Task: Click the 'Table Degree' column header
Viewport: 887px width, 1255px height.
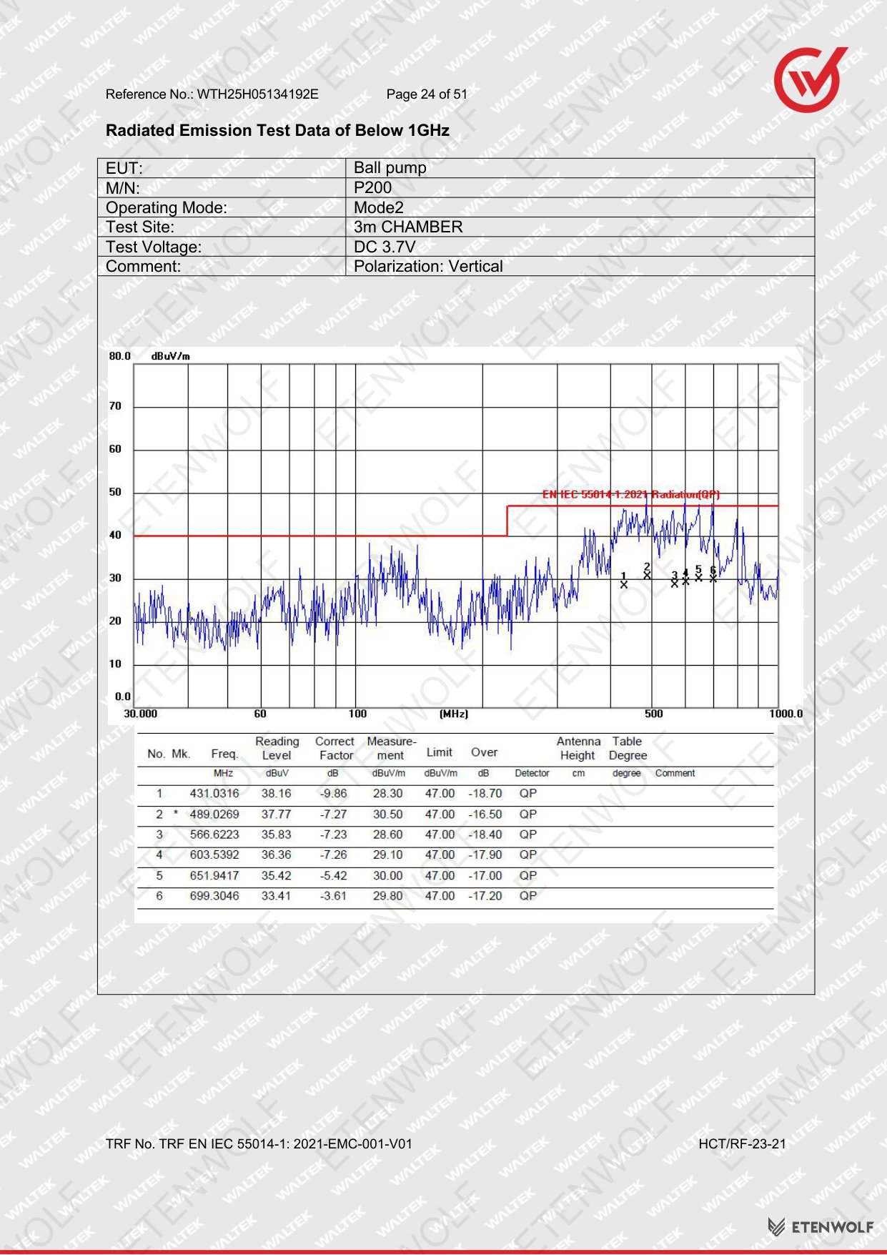Action: (628, 748)
